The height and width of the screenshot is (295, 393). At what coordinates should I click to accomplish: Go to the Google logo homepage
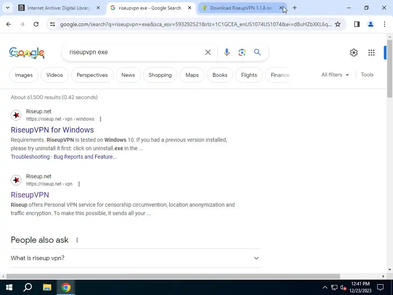(x=27, y=52)
